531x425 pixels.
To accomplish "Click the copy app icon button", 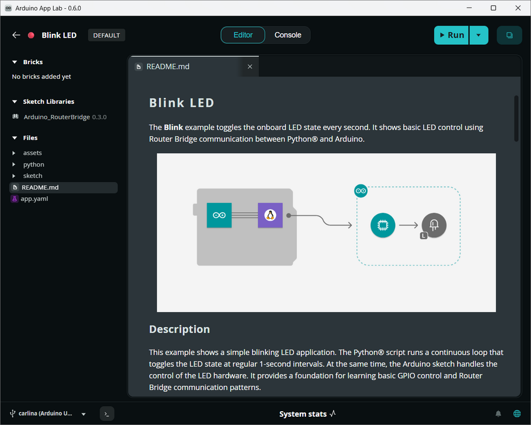I will (x=509, y=35).
